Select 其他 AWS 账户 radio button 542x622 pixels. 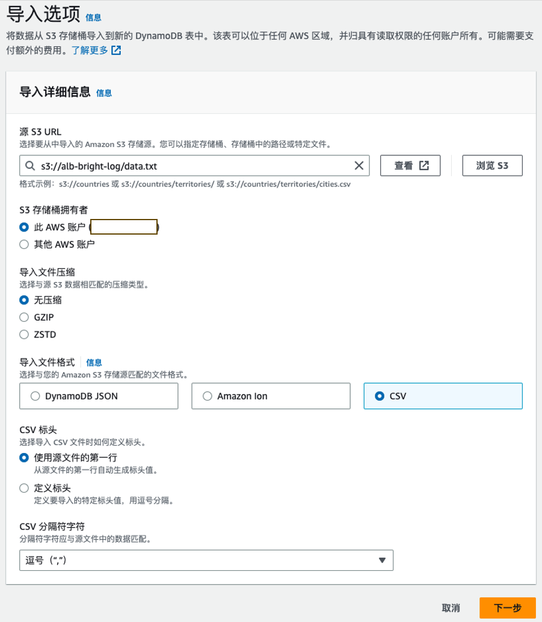click(24, 244)
